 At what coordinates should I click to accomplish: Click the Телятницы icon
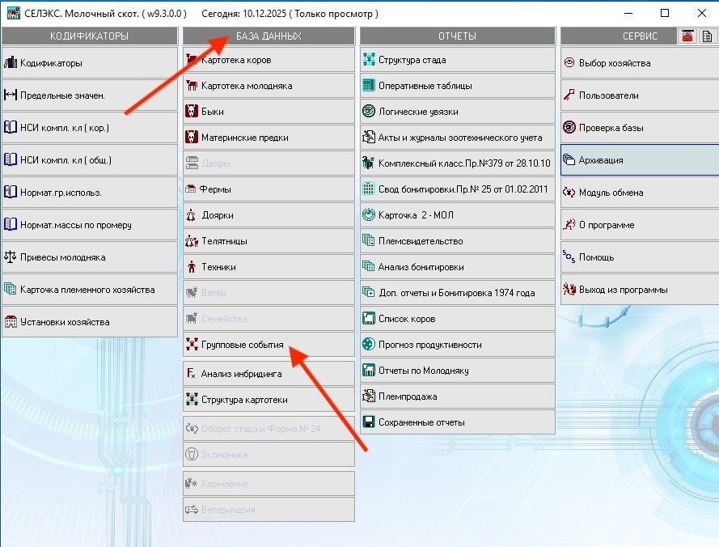click(x=192, y=240)
